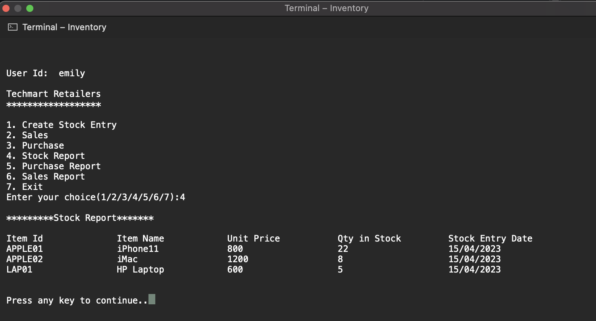Click the Item Name column header
The image size is (596, 321).
pos(140,239)
